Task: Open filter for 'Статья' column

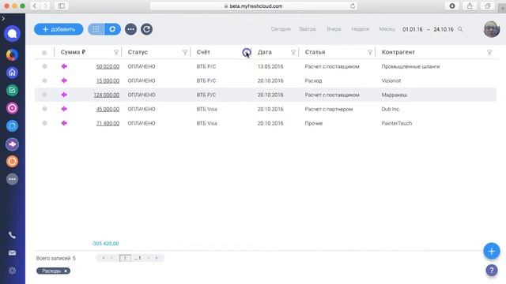Action: 370,53
